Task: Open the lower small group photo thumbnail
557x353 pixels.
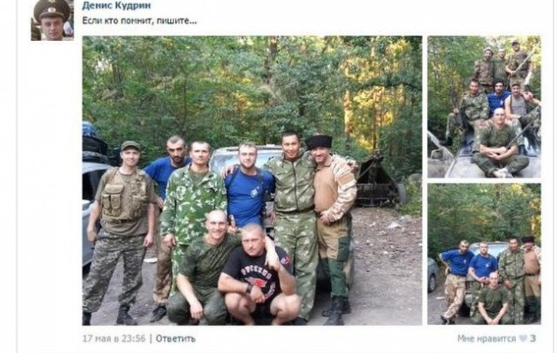Action: (484, 254)
